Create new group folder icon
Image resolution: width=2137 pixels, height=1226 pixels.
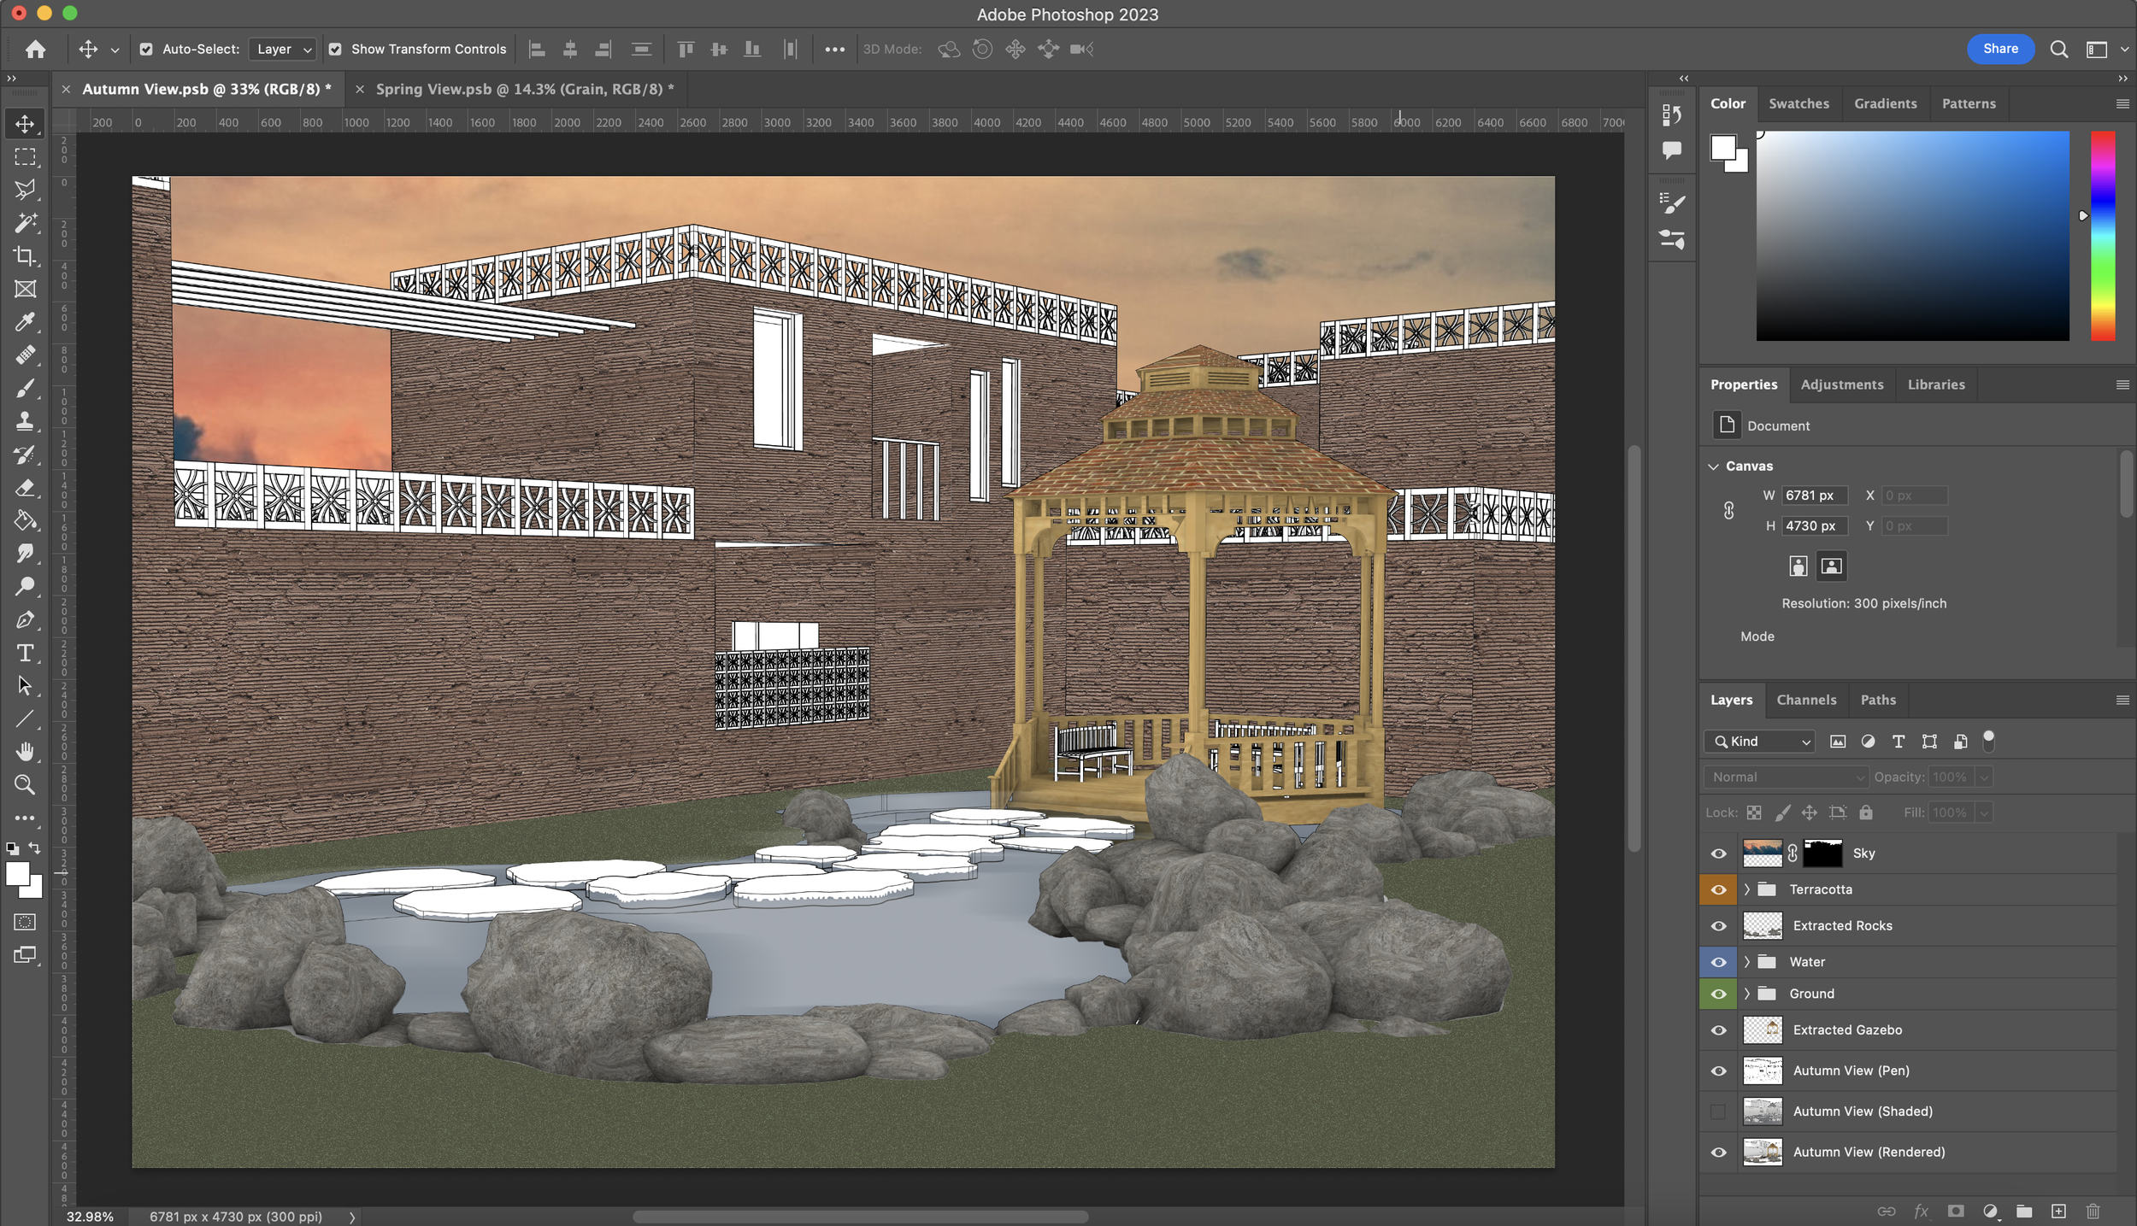coord(2024,1211)
